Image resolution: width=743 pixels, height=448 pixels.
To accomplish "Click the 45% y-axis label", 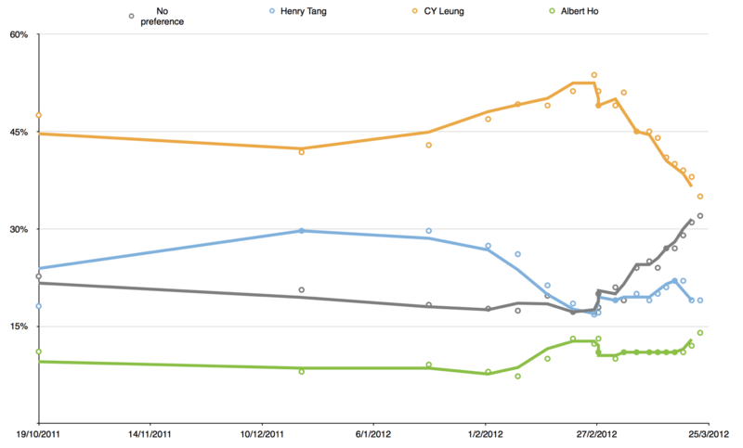I will (x=20, y=132).
